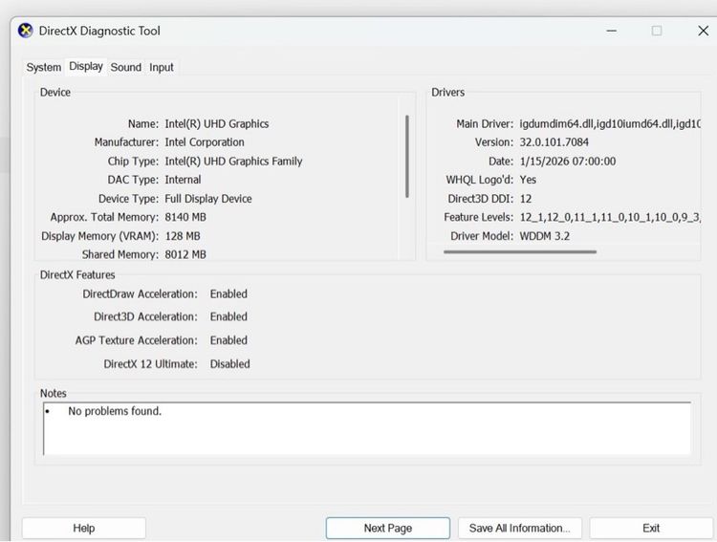Click the Device panel vertical scrollbar
Image resolution: width=717 pixels, height=542 pixels.
point(407,157)
